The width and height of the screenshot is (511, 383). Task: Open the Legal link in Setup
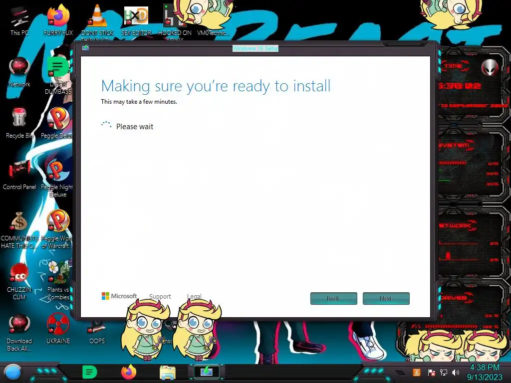pos(194,296)
